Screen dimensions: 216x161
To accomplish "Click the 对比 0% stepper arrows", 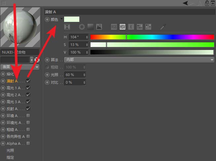I will pos(84,82).
